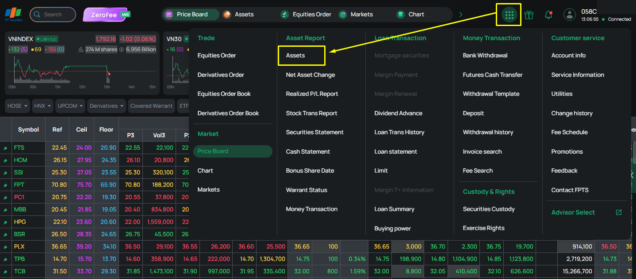
Task: Click inside the Search field
Action: pyautogui.click(x=53, y=15)
